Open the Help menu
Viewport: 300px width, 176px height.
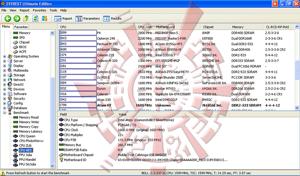tap(63, 11)
